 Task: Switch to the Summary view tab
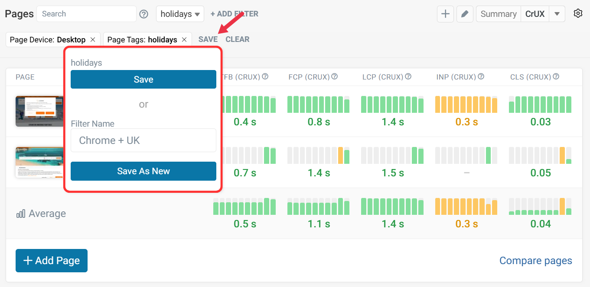point(499,14)
